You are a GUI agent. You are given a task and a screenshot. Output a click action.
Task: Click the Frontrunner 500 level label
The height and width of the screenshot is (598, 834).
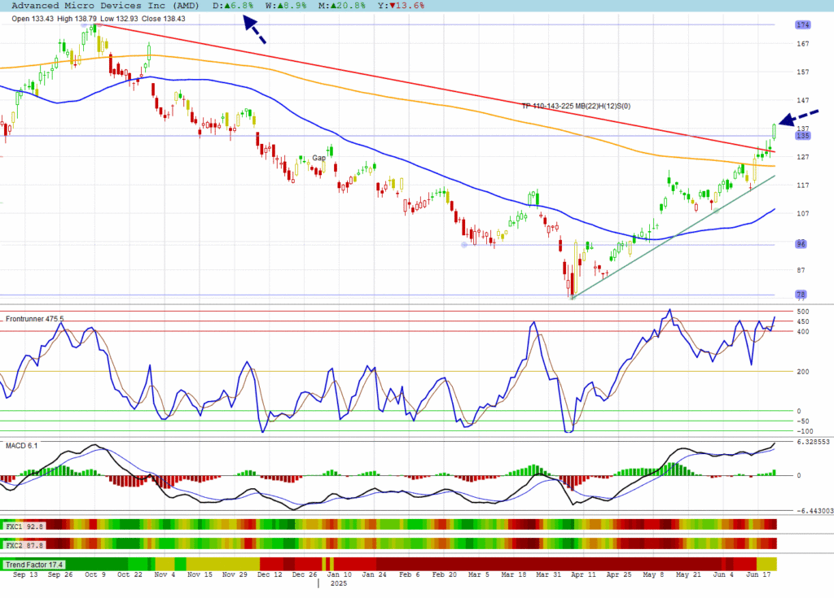click(802, 312)
